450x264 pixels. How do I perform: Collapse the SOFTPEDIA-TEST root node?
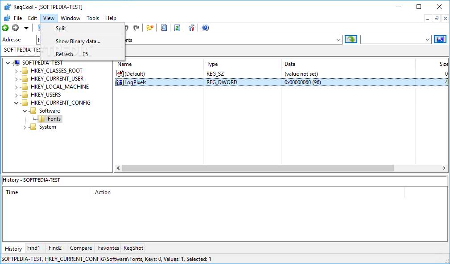[x=8, y=63]
